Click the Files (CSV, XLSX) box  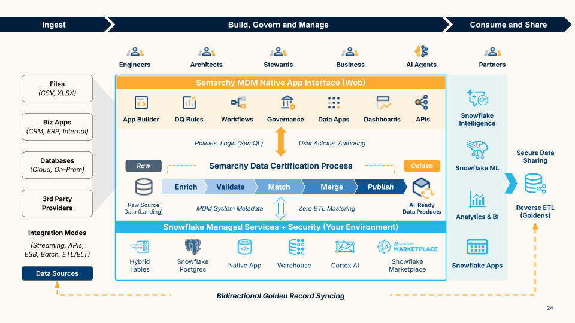[x=57, y=89]
